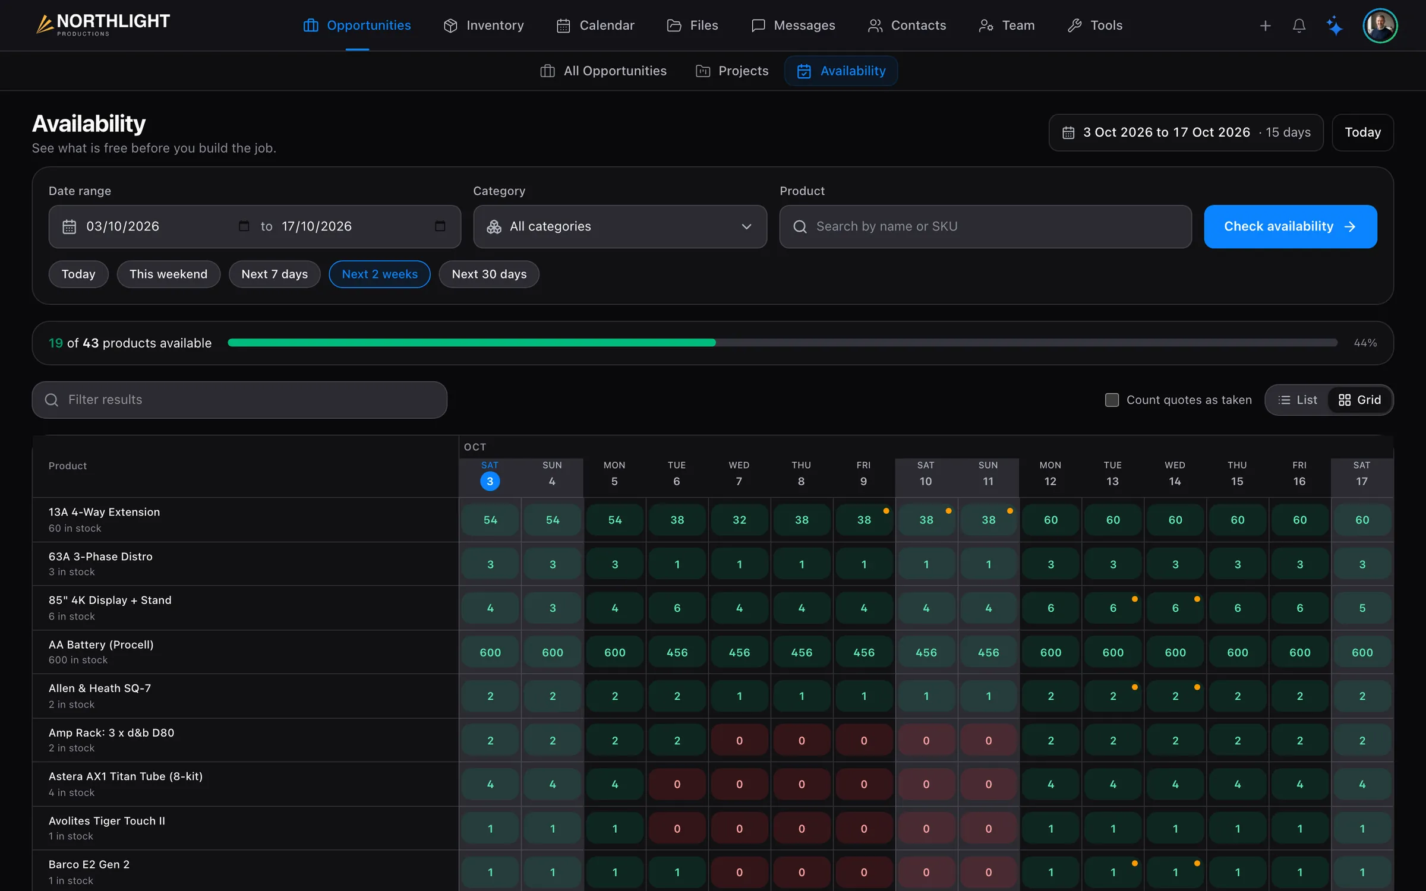This screenshot has width=1426, height=891.
Task: Switch to Projects tab
Action: point(732,71)
